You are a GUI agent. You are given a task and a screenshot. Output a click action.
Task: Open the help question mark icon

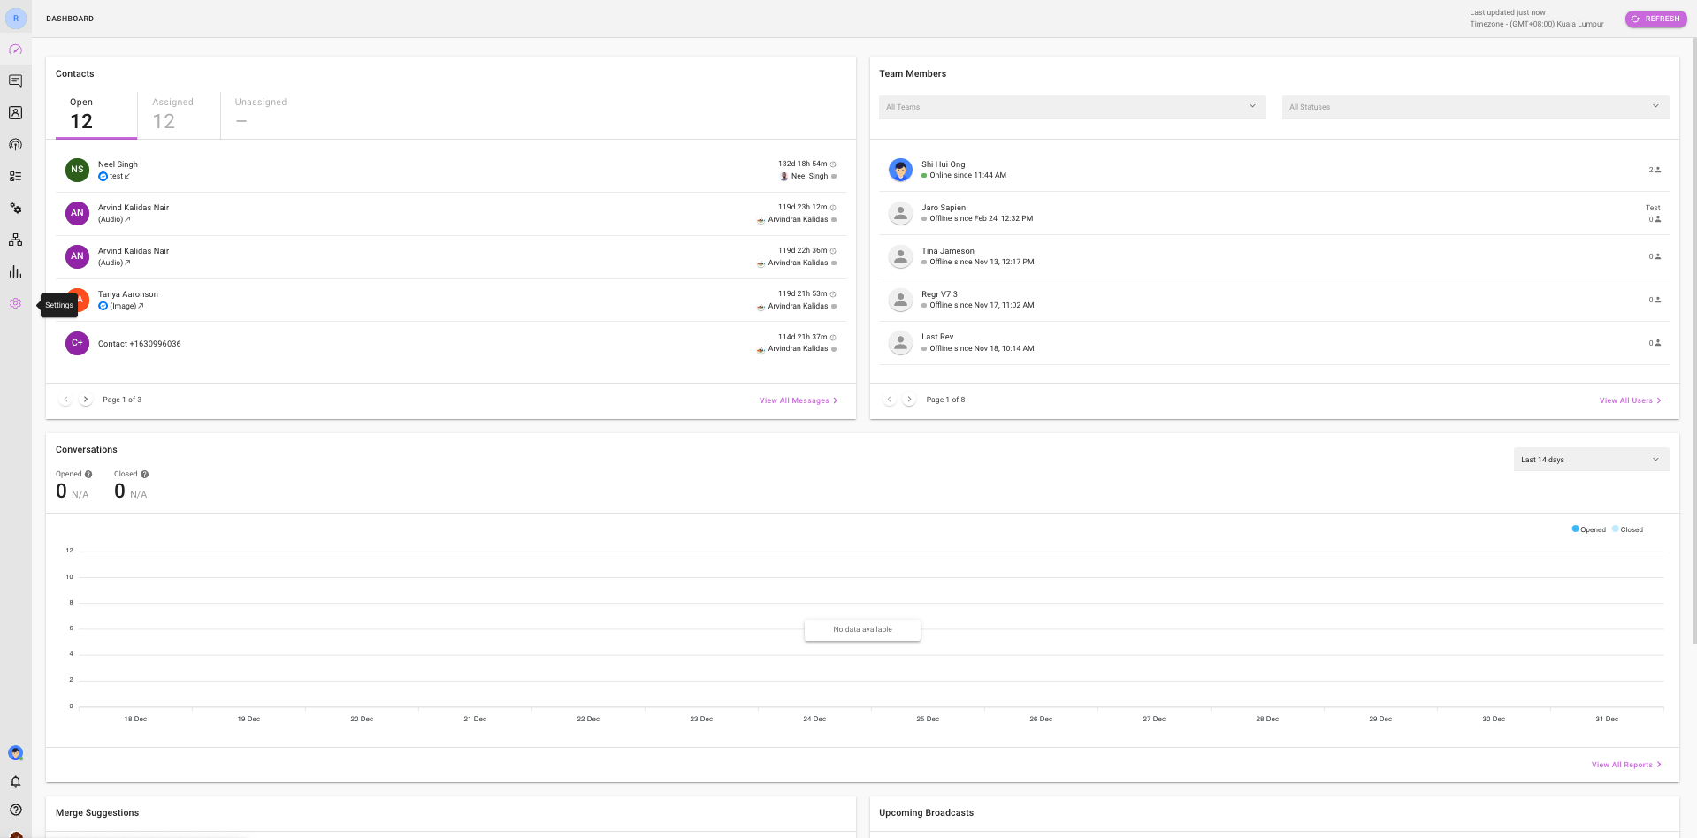15,810
